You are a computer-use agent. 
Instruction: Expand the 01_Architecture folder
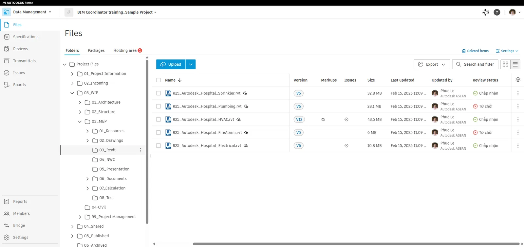(80, 102)
